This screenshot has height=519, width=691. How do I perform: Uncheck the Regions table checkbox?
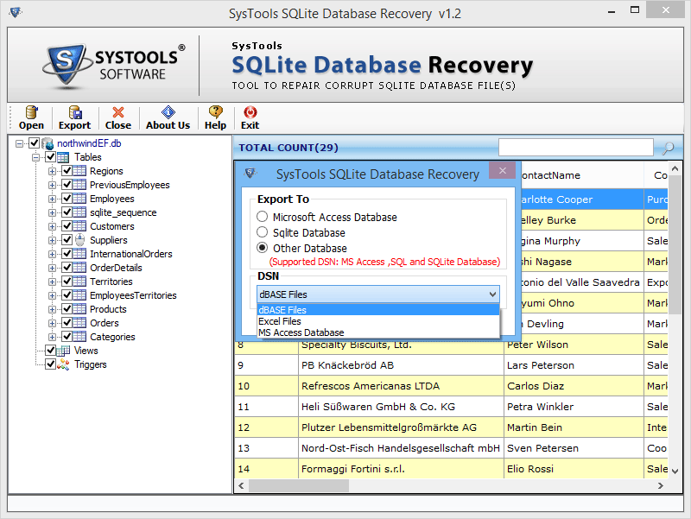tap(67, 171)
